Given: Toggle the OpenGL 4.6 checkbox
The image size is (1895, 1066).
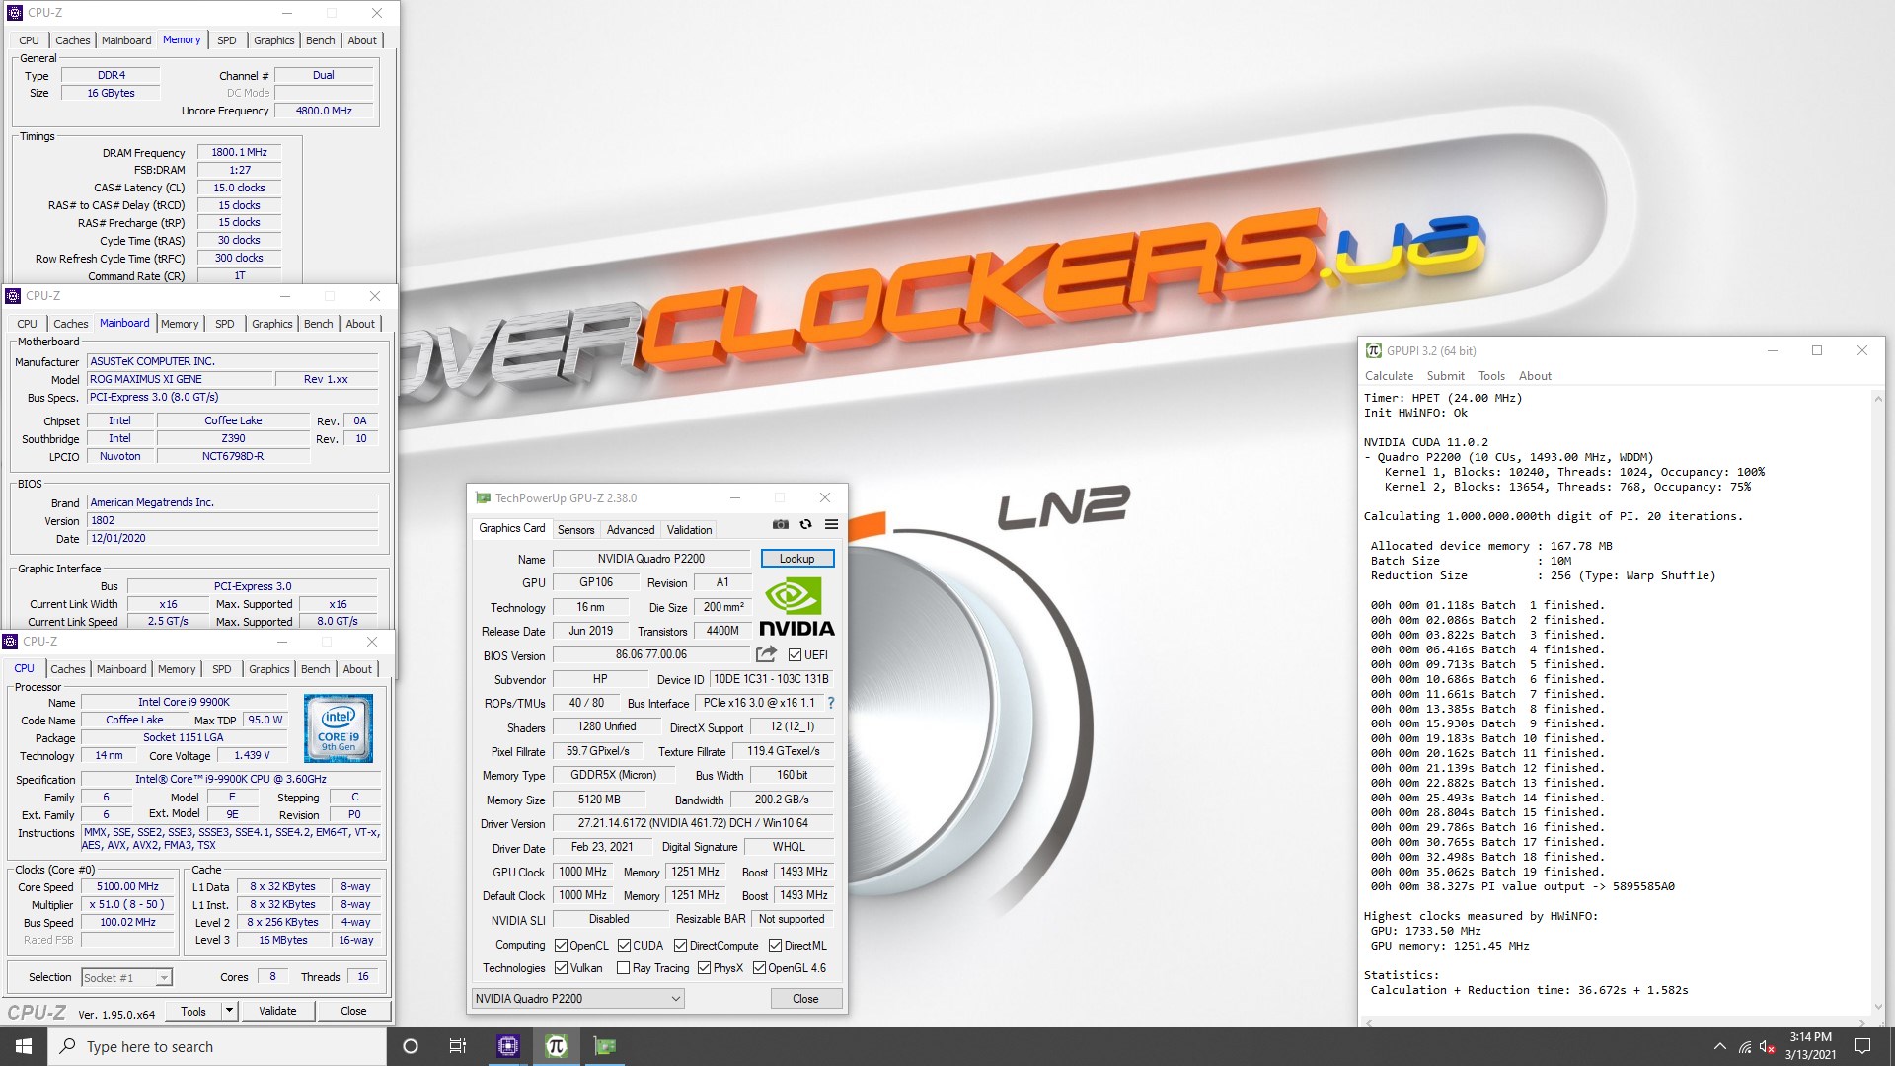Looking at the screenshot, I should [759, 968].
